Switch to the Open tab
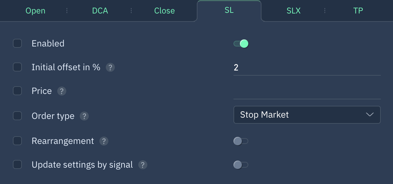 pos(35,11)
